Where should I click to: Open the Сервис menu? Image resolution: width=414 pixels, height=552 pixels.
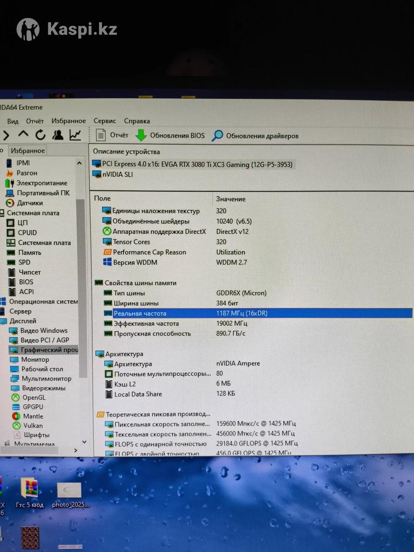[105, 121]
